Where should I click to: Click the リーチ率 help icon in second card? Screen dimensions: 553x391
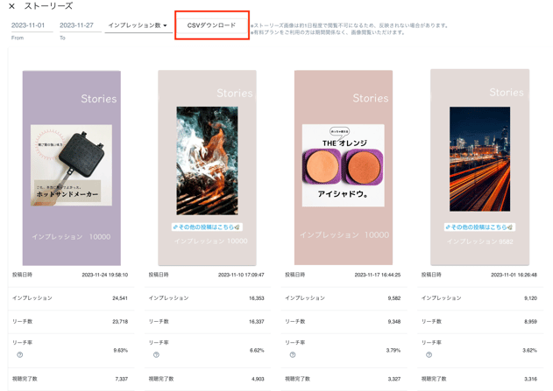pos(156,354)
